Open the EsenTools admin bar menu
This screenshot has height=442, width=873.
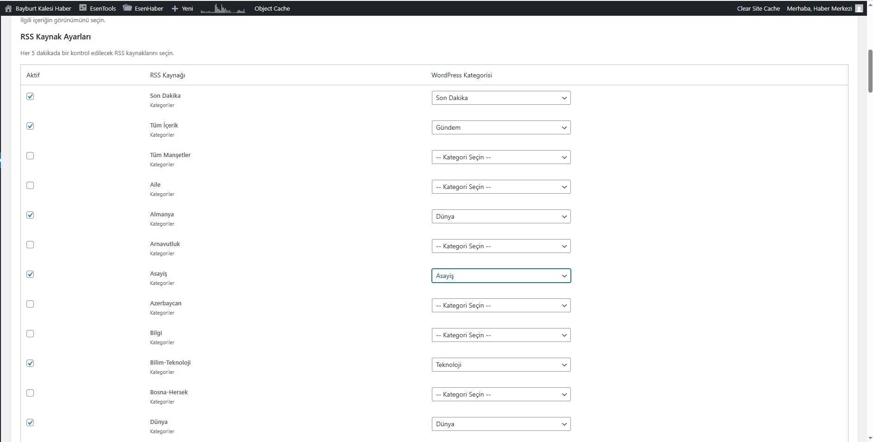click(97, 8)
